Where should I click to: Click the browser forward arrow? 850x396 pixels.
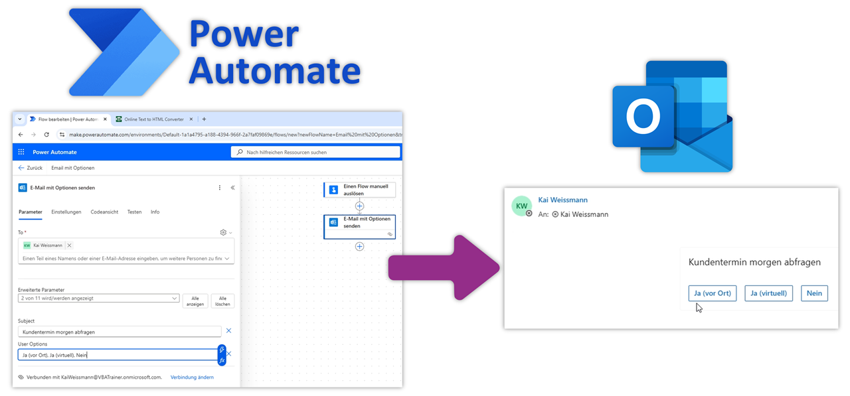33,135
